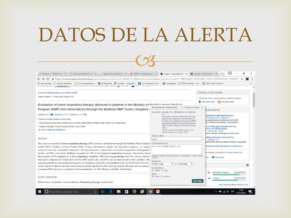291x218 pixels.
Task: Switch to the FAMA+, Catálogo tab
Action: 144,74
